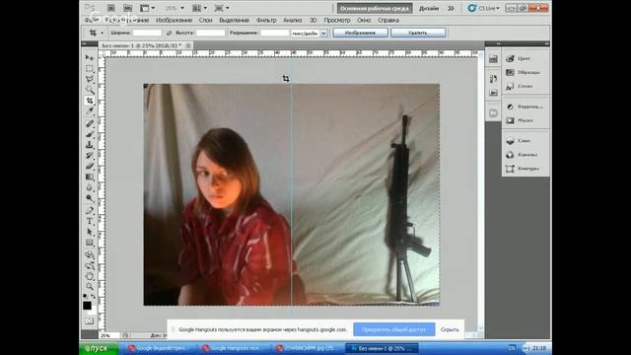Select the Brush tool
This screenshot has height=355, width=631.
(90, 134)
